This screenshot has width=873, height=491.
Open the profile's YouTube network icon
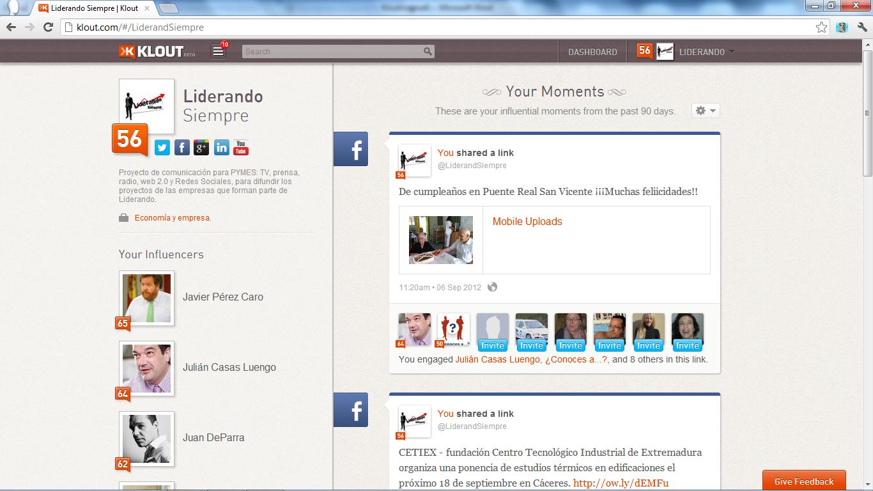coord(241,148)
